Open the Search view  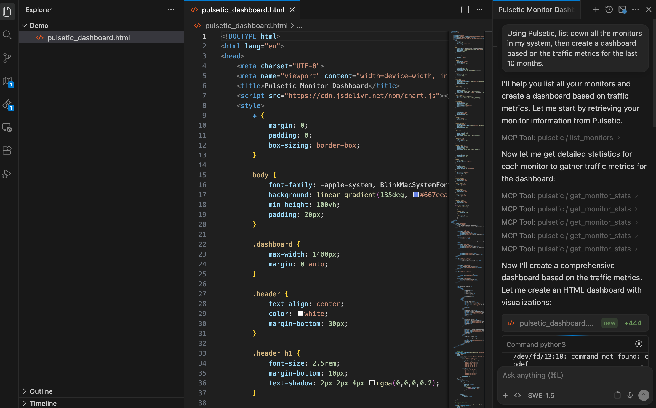click(x=7, y=35)
